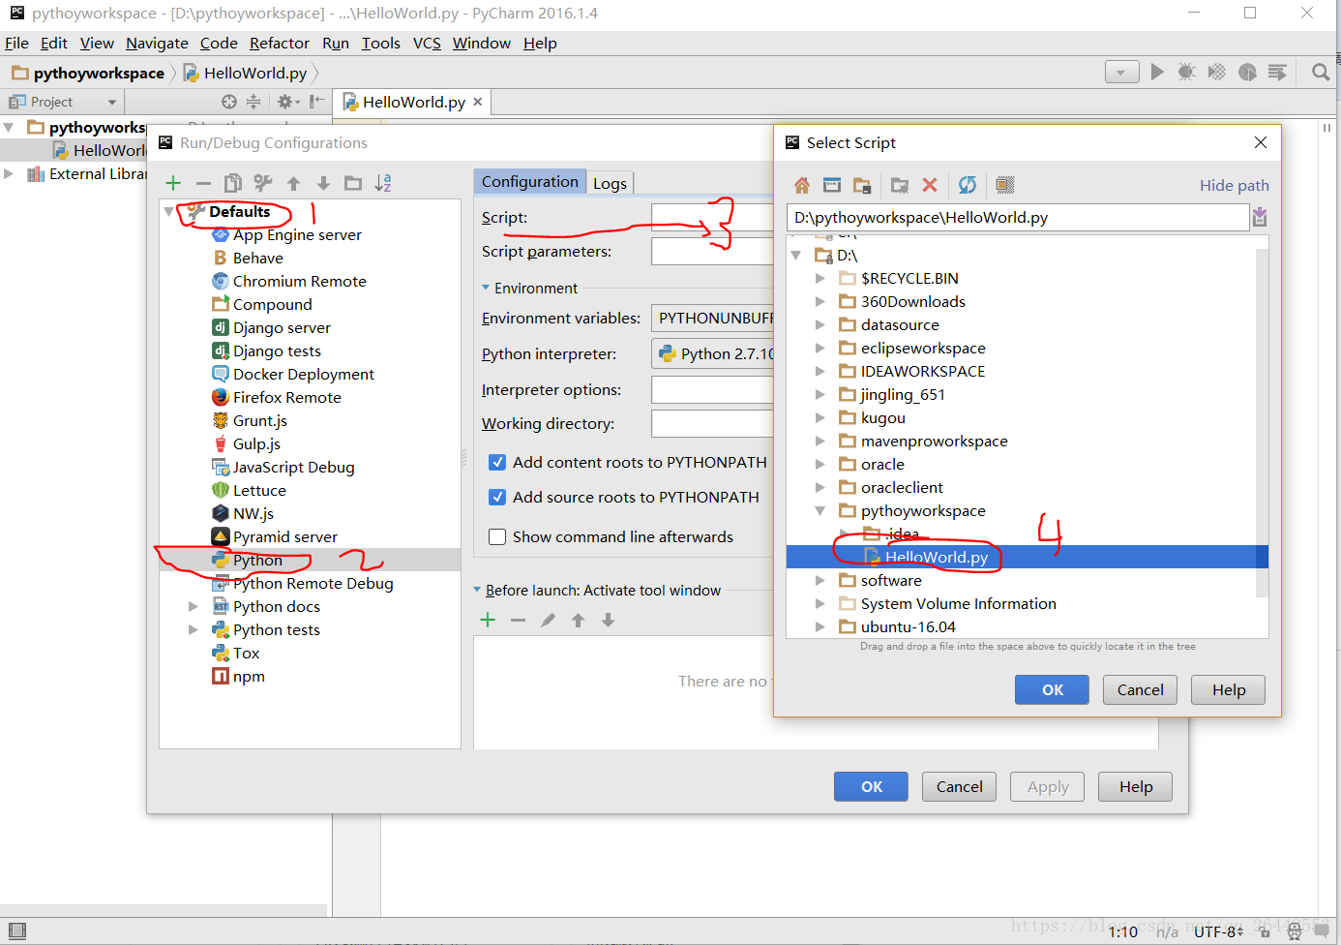Click the Scroll from Source icon in Project panel

[229, 102]
